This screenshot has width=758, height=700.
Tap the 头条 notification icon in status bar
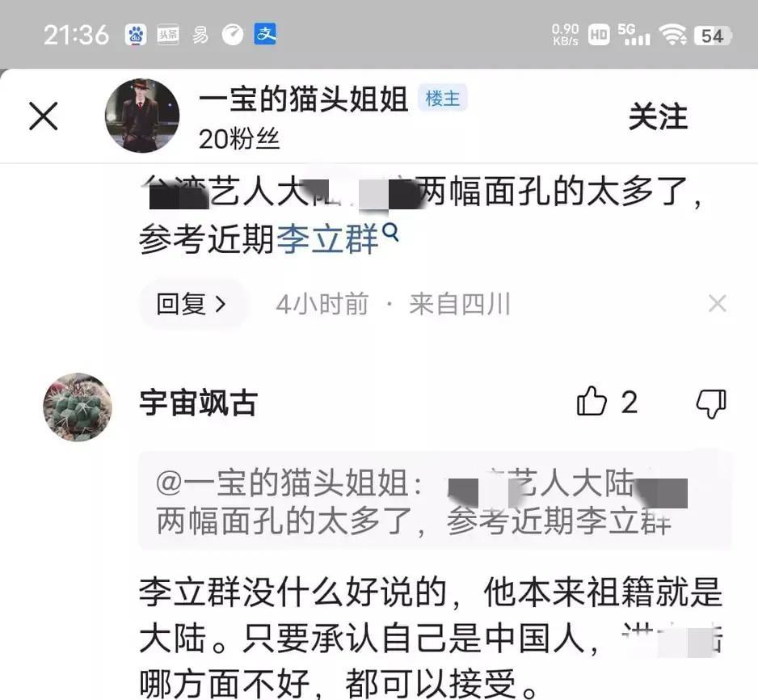point(168,34)
